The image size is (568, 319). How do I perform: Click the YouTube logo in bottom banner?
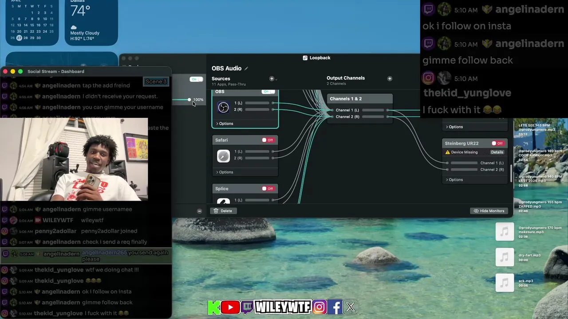[230, 307]
